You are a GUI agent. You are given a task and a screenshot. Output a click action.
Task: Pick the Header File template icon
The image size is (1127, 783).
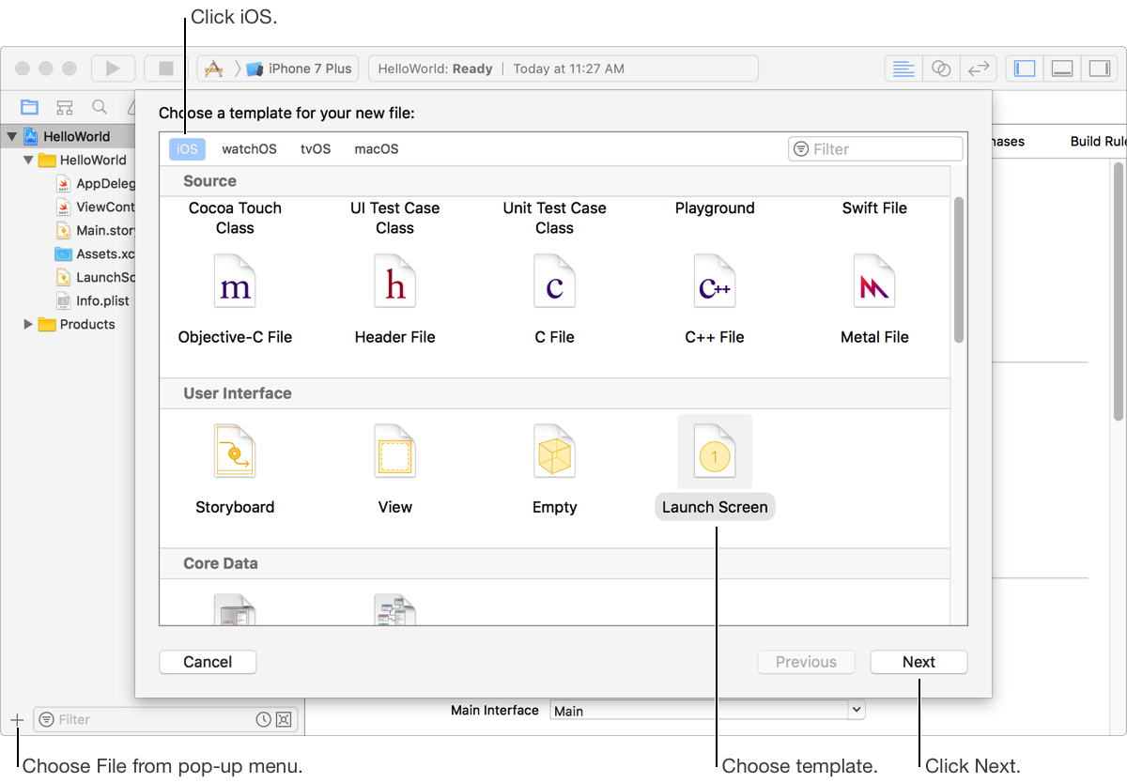[x=394, y=282]
